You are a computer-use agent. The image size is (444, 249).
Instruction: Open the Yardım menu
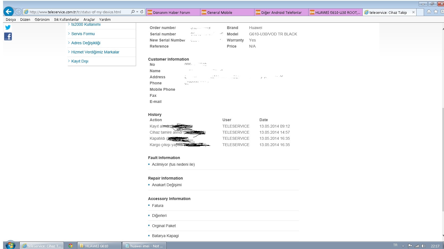(105, 19)
